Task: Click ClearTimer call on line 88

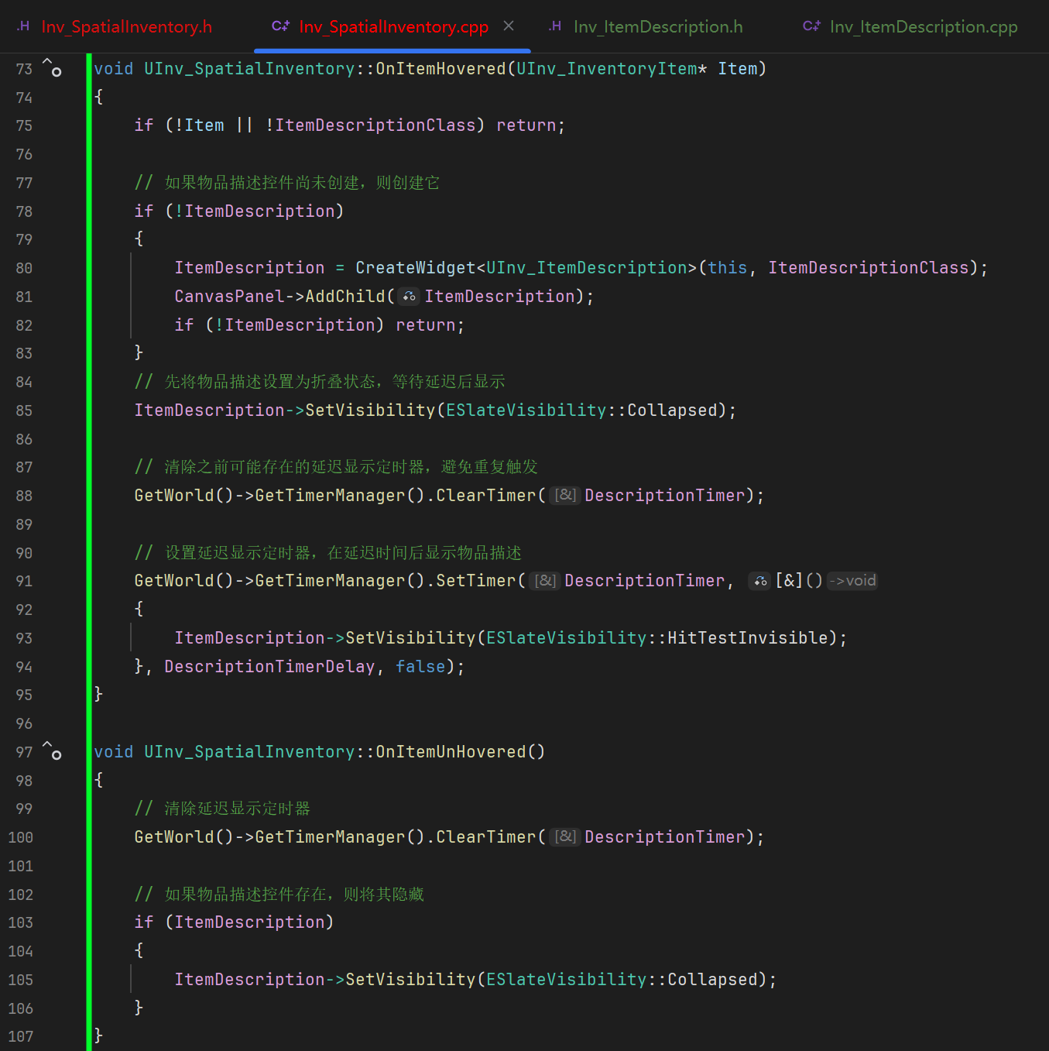Action: click(x=486, y=495)
